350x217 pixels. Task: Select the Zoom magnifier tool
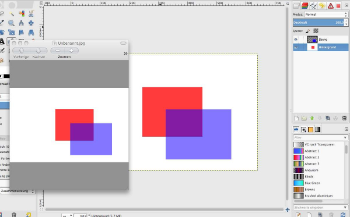[11, 23]
